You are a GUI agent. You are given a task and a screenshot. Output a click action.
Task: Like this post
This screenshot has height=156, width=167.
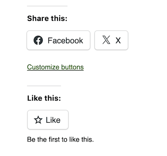click(x=48, y=120)
